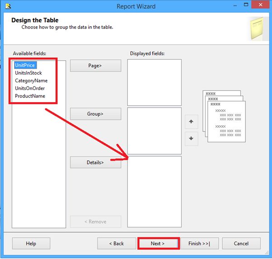Click Finish >>| button
The image size is (272, 259).
(x=200, y=243)
